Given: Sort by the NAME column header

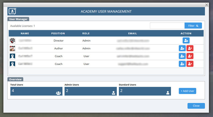Looking at the screenshot, I should [25, 34].
